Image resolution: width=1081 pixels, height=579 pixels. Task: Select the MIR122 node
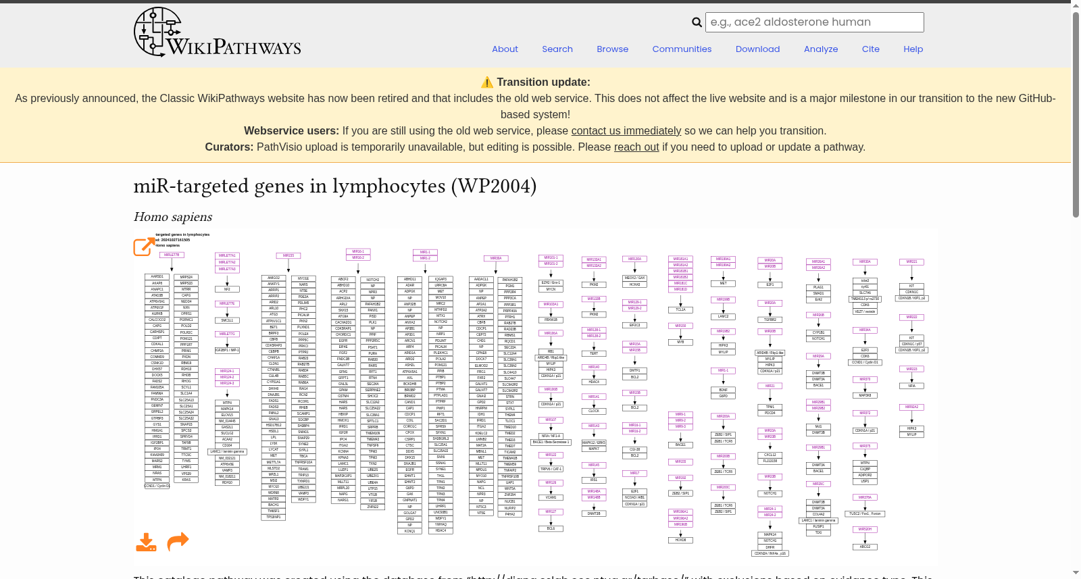point(551,455)
